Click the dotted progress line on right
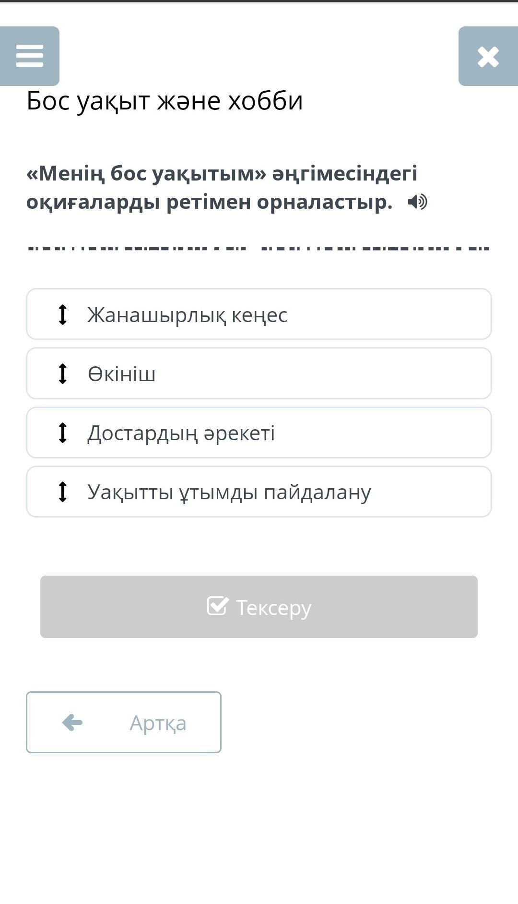This screenshot has height=904, width=518. [376, 248]
